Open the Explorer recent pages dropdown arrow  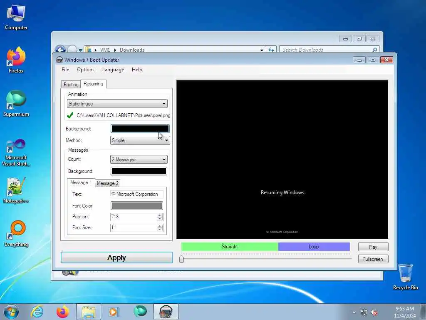point(80,50)
